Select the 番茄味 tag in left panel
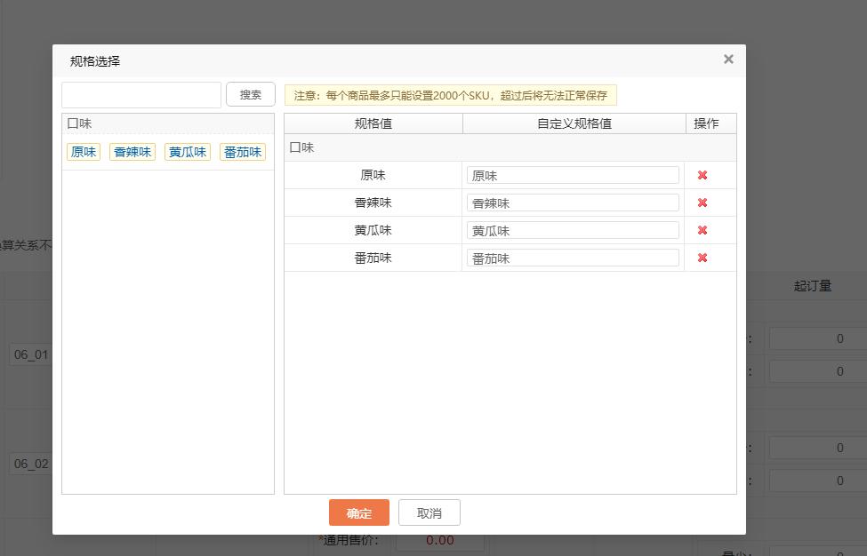Screen dimensions: 867x556 tap(243, 152)
